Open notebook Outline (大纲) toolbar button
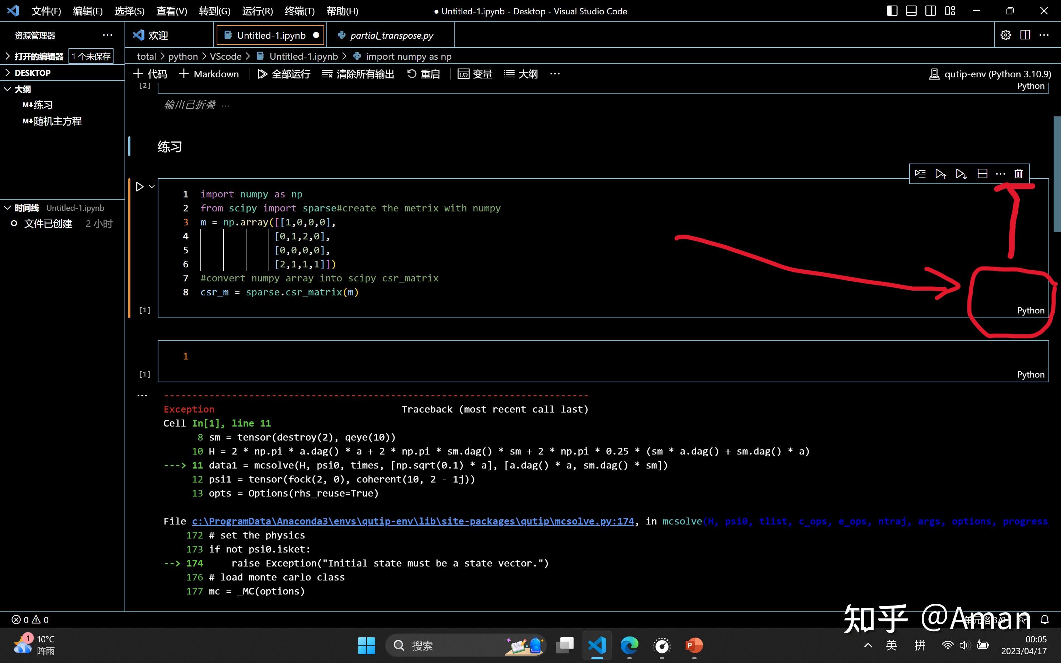Screen dimensions: 1061x663 point(521,74)
